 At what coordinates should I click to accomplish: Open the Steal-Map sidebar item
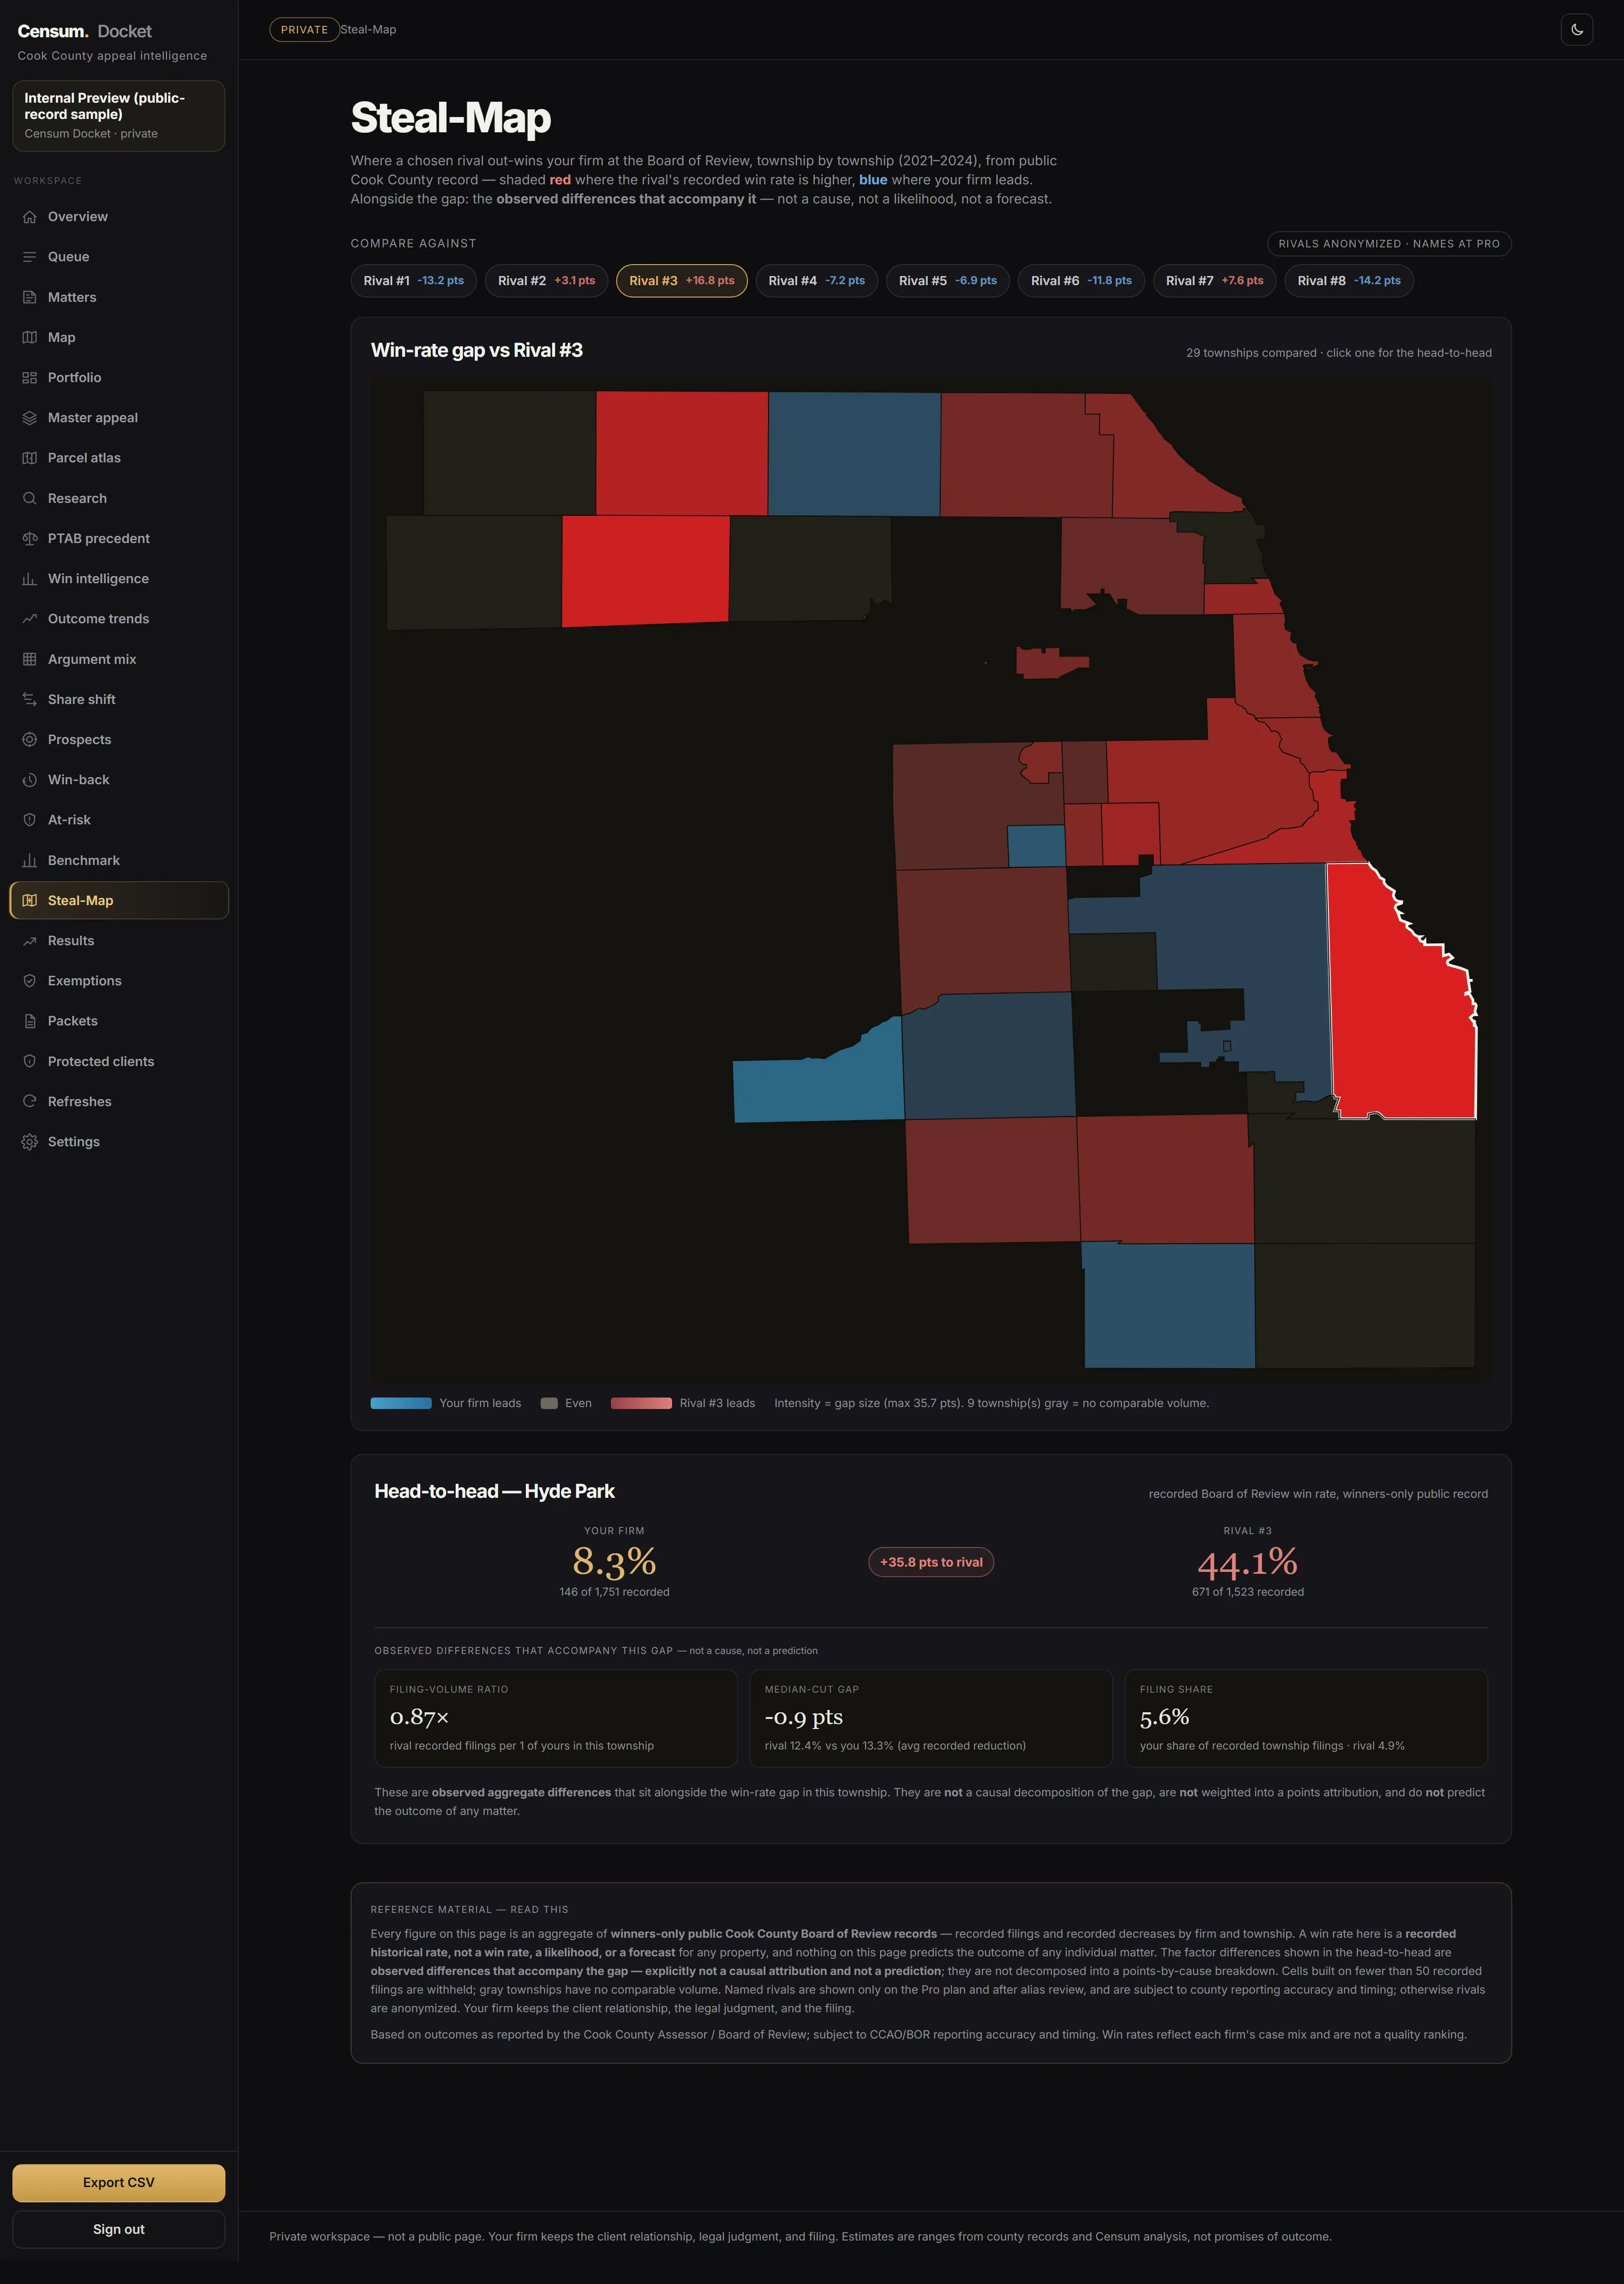tap(119, 900)
